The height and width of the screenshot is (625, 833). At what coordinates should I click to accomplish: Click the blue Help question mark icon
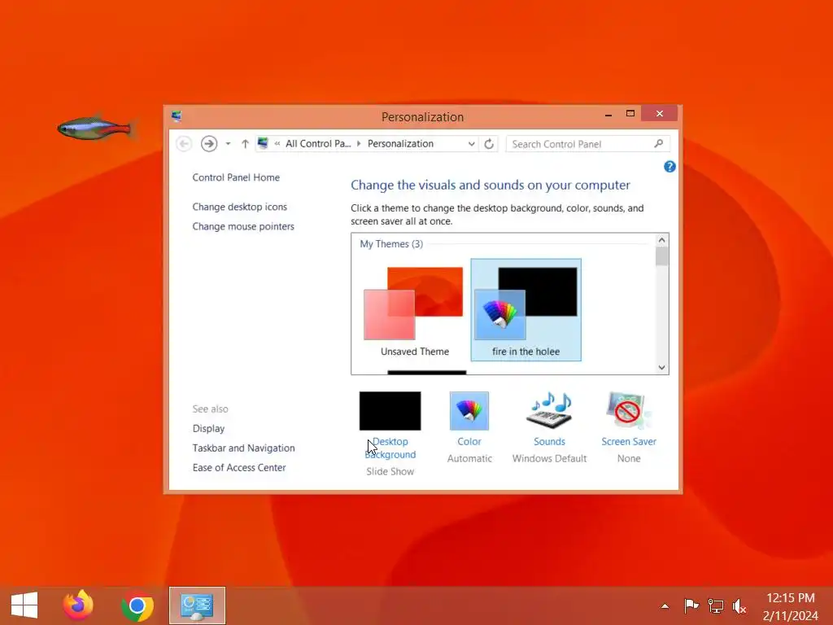(x=669, y=167)
